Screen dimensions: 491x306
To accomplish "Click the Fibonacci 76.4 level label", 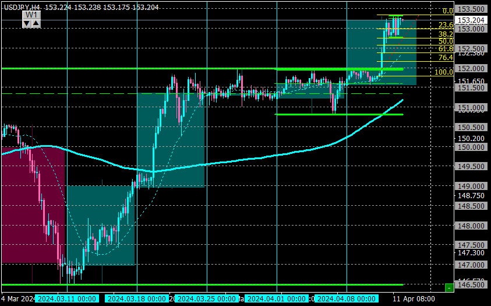I will 446,58.
